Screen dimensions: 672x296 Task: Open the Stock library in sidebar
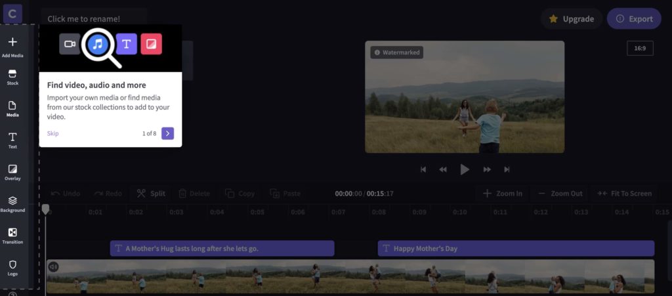12,77
